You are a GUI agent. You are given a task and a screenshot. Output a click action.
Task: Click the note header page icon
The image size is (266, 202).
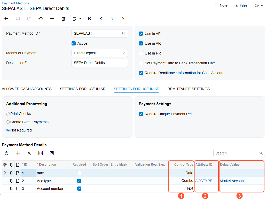coord(18,165)
